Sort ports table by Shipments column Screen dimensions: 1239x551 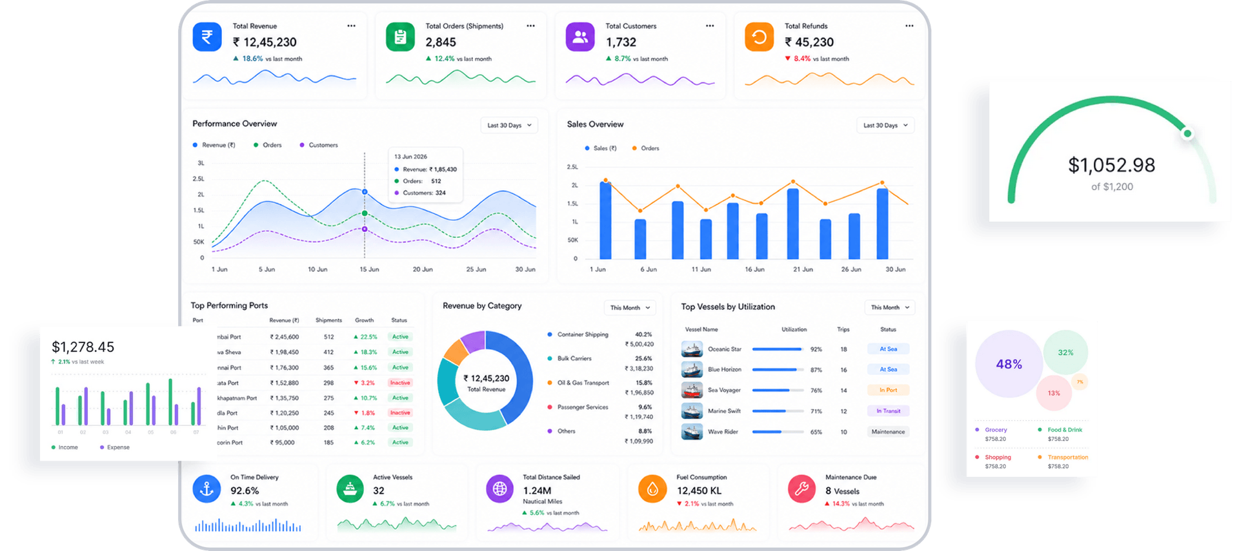click(328, 320)
